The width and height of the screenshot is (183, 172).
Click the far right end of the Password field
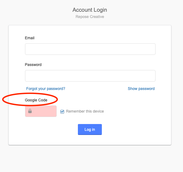click(x=152, y=76)
